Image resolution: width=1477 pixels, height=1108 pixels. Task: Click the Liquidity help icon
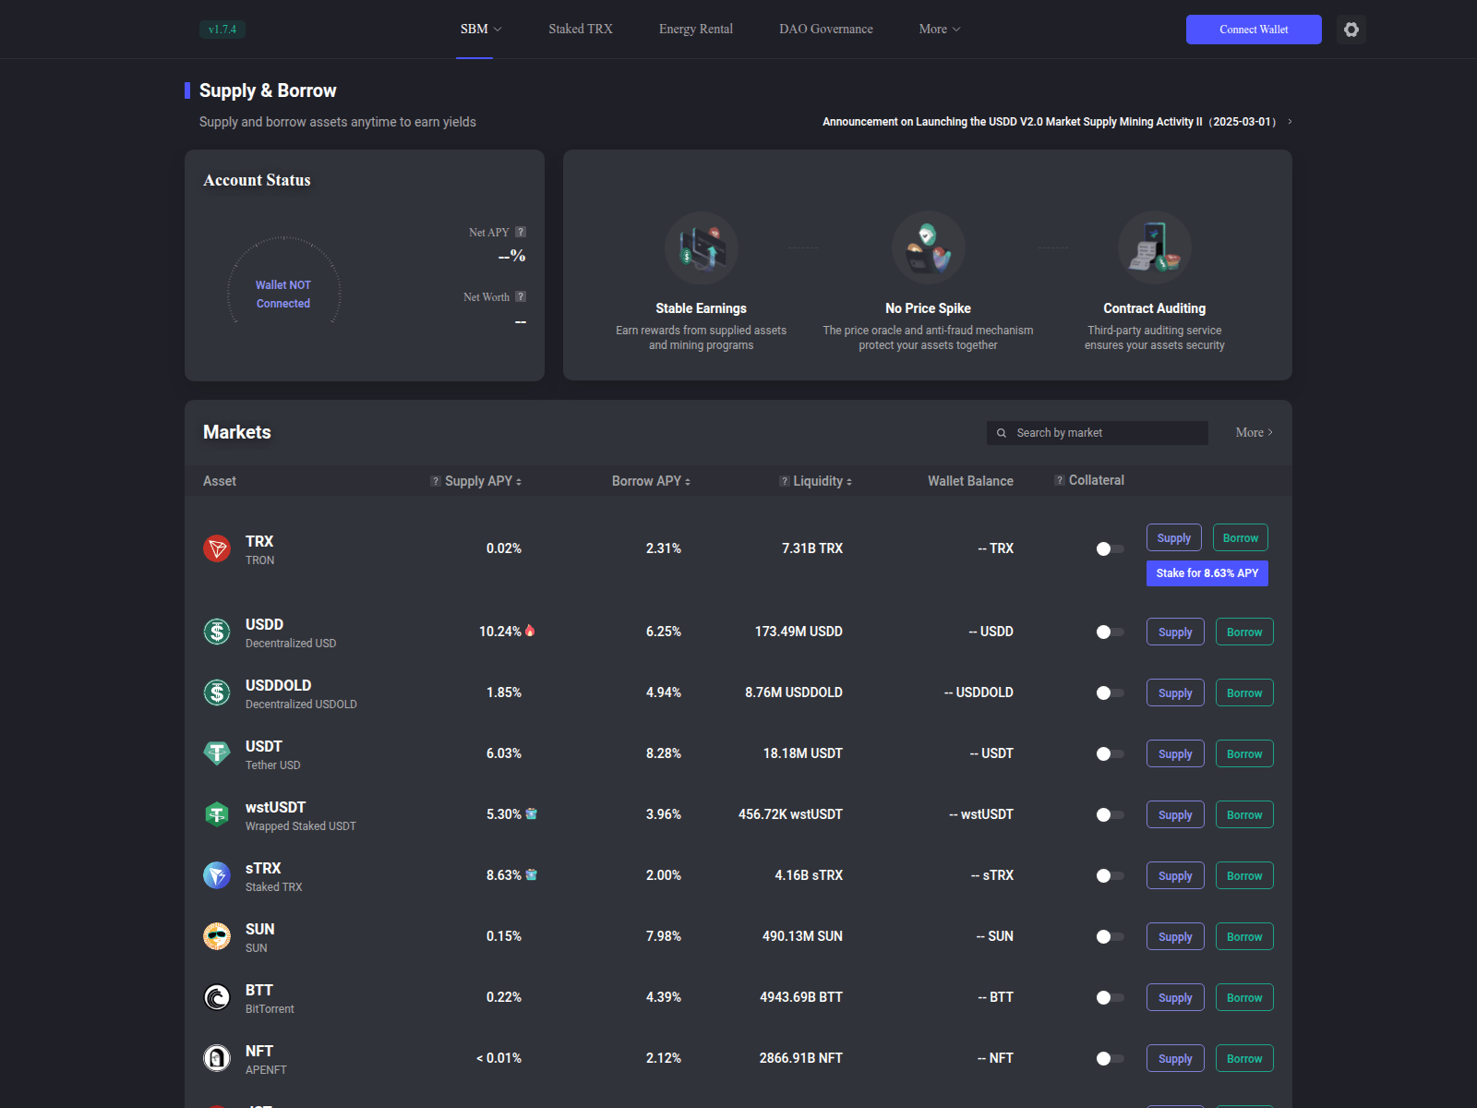coord(785,481)
